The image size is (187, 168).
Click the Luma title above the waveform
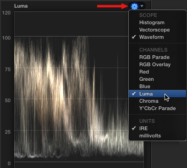tap(21, 6)
